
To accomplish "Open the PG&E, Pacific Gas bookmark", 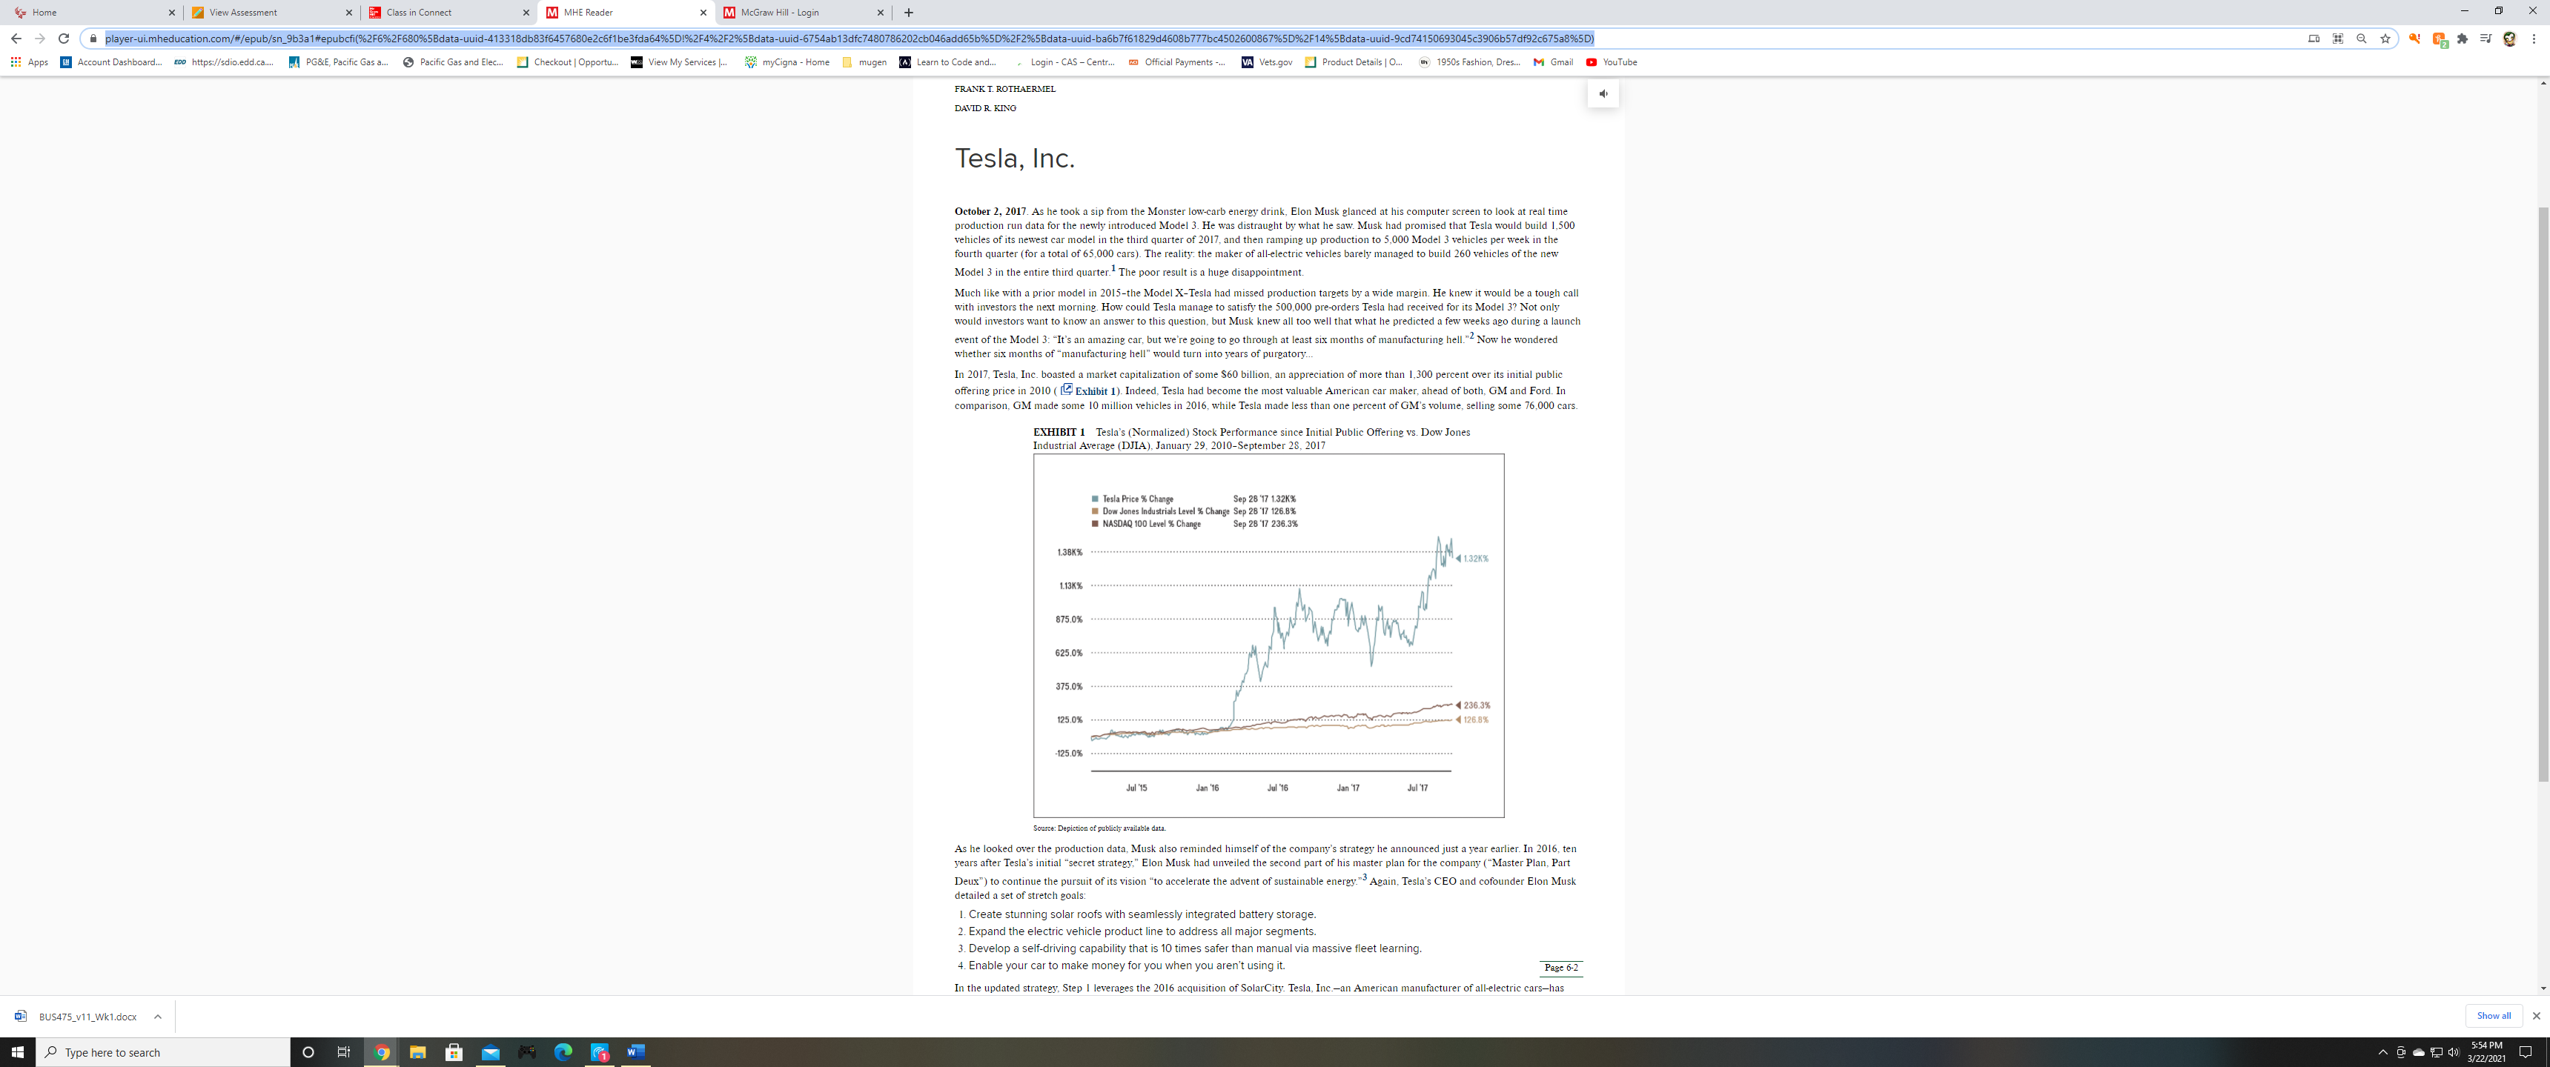I will (339, 62).
